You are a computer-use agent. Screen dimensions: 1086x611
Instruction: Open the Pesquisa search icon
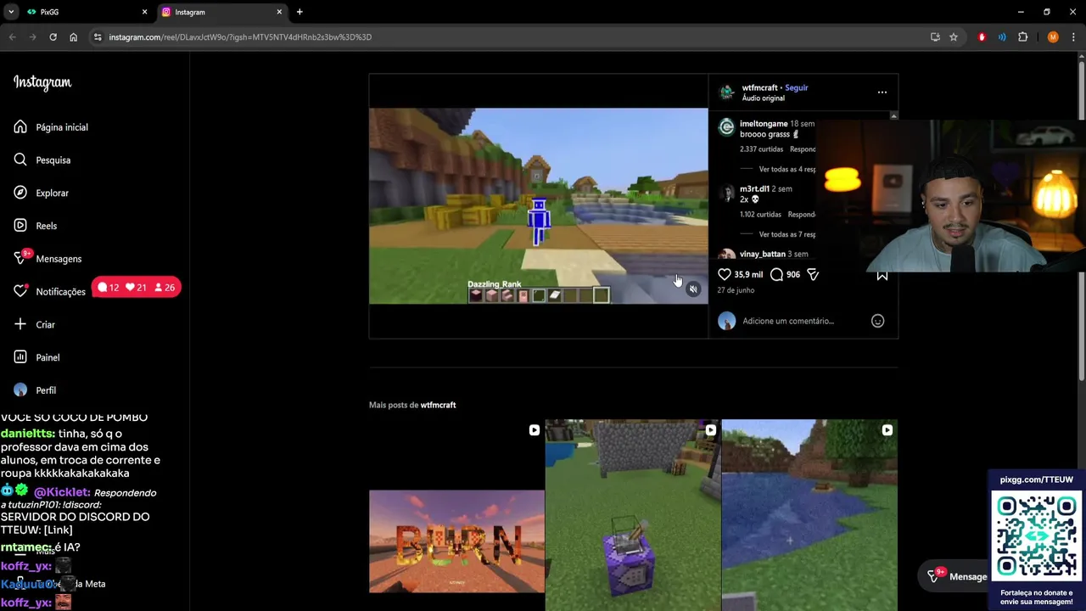20,160
